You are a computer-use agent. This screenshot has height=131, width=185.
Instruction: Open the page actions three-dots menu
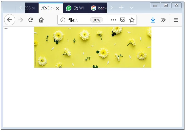[114, 20]
